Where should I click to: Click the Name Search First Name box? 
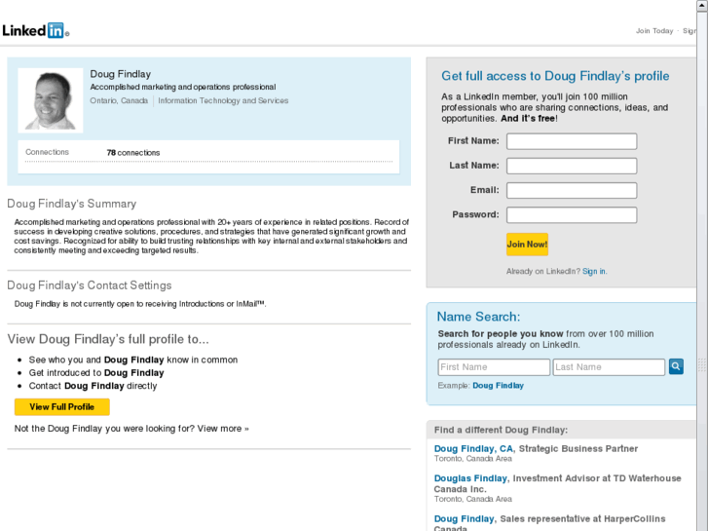click(494, 367)
